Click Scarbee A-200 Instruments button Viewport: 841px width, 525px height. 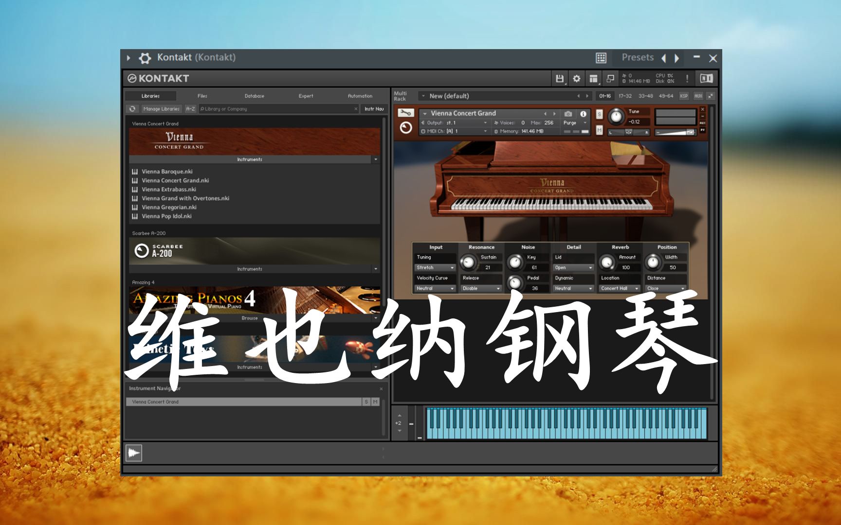point(250,269)
